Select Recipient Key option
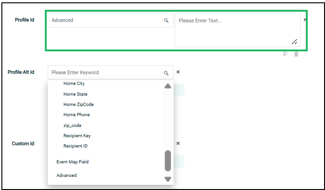 (77, 136)
